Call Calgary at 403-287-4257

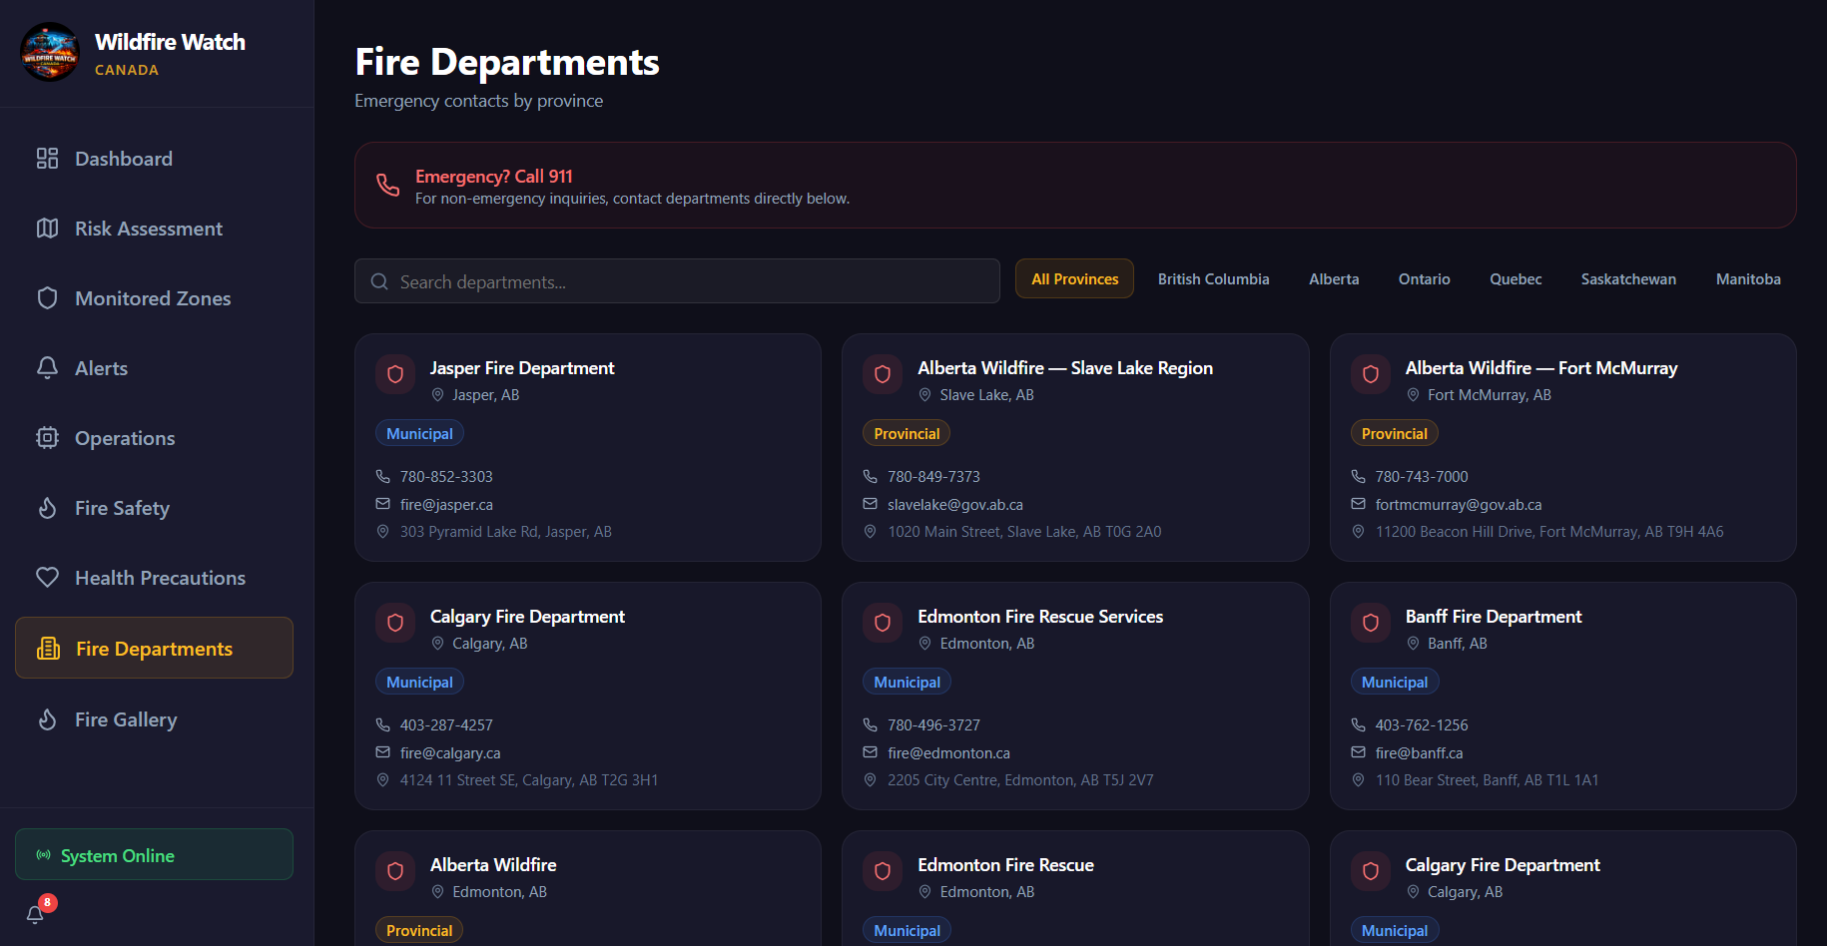(x=446, y=725)
